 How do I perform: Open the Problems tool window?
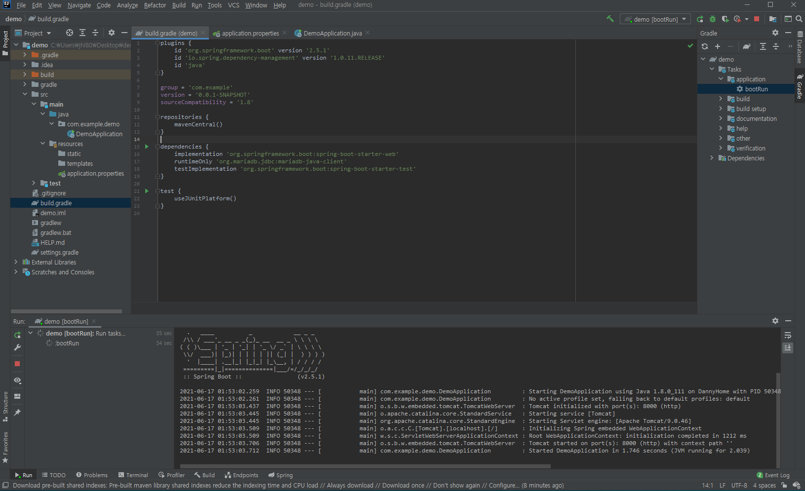pos(92,475)
